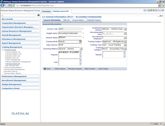Screen dimensions: 165x126
Task: Click into the Class Hour(s) field
Action: [70, 45]
